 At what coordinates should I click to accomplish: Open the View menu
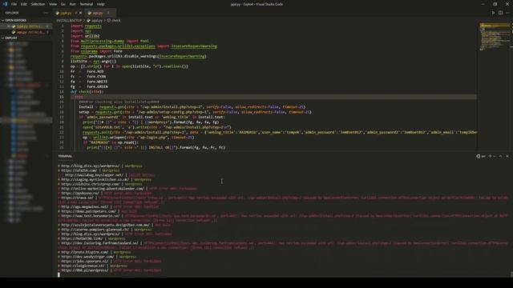tap(53, 4)
